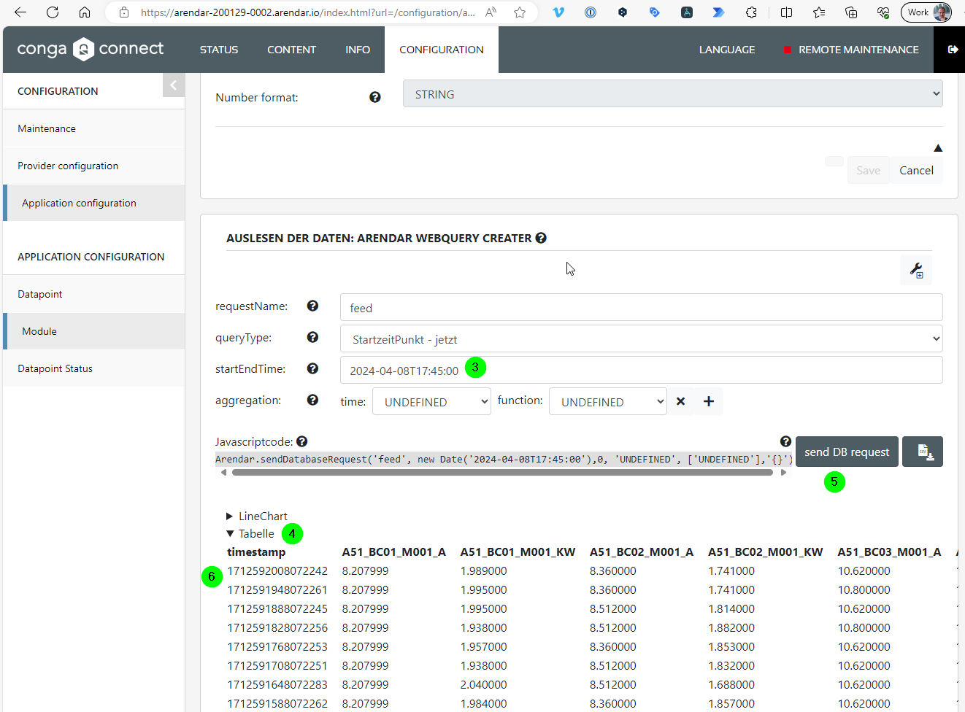Click A51_BC02_M001_A column header
Viewport: 965px width, 712px height.
tap(642, 552)
